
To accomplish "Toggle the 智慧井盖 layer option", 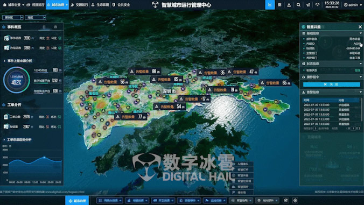I will click(242, 175).
